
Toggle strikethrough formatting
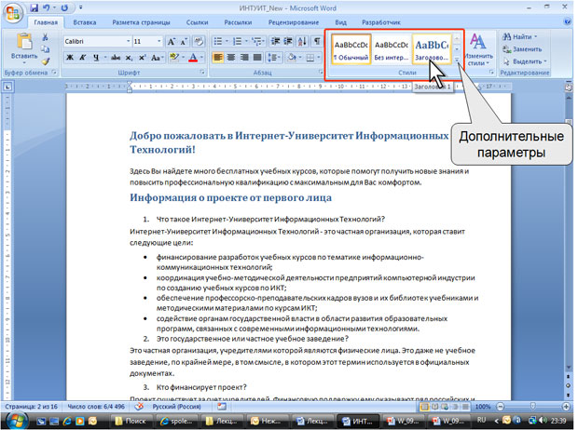pyautogui.click(x=116, y=58)
